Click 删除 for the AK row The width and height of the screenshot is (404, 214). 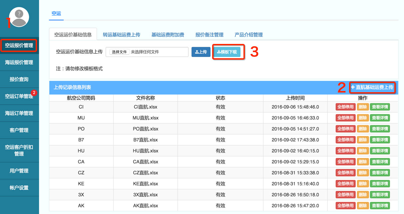tap(363, 206)
